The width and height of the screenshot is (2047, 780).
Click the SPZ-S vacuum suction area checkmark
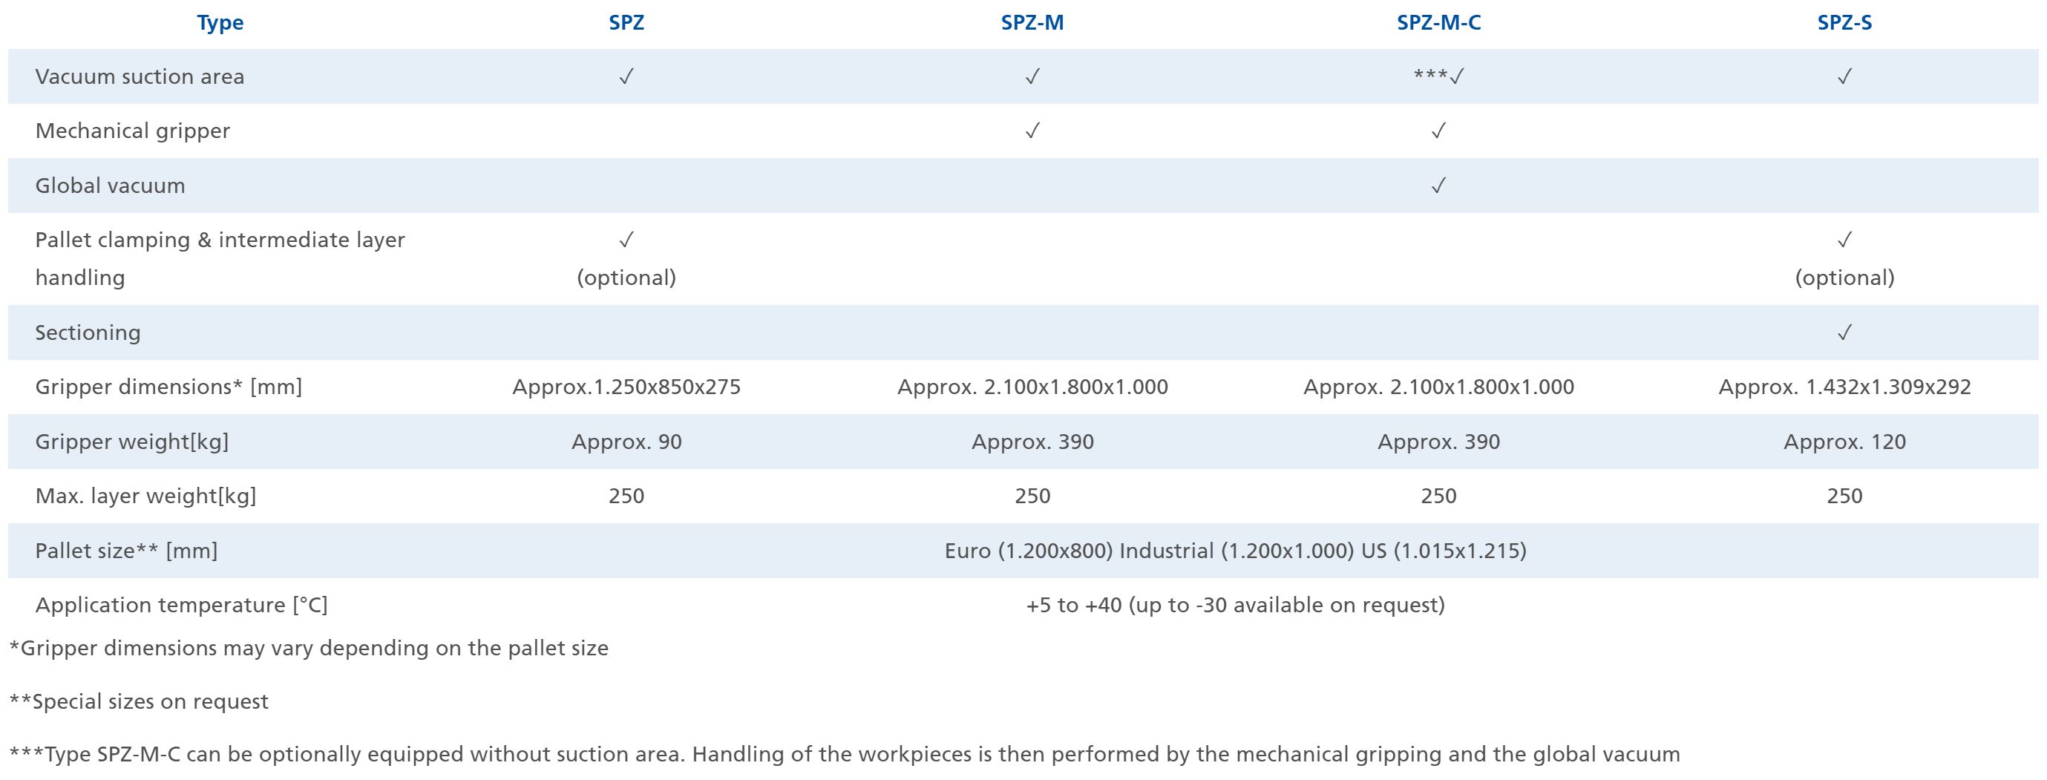(x=1844, y=77)
